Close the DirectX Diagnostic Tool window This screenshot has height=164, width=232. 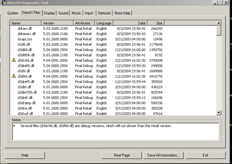coord(226,3)
